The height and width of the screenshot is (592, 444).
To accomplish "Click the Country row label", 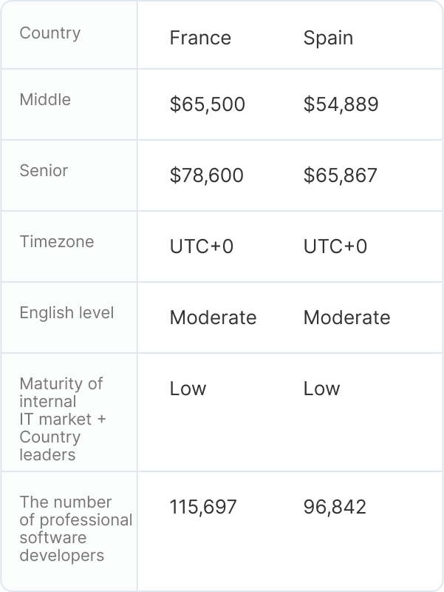I will 50,33.
